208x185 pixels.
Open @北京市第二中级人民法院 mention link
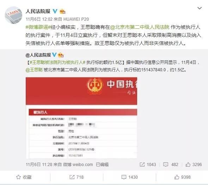tap(140, 27)
